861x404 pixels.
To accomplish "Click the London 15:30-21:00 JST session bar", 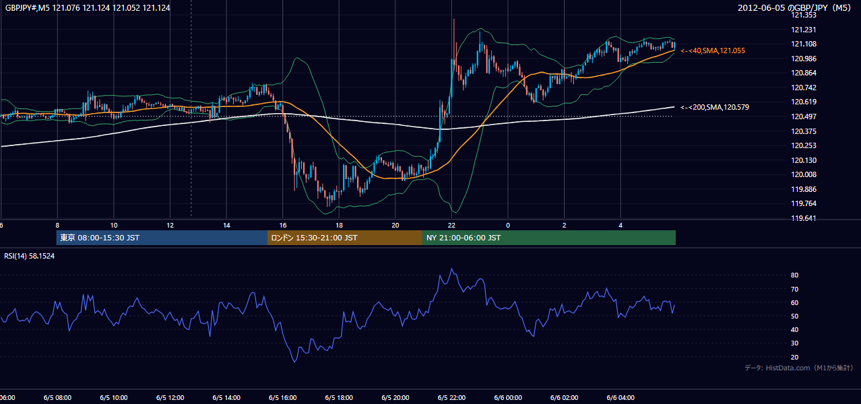I will [345, 238].
